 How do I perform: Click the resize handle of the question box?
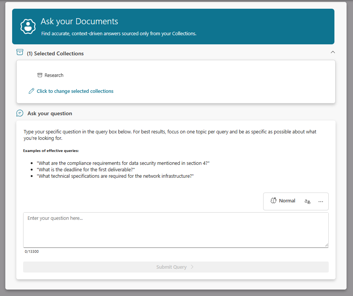(326, 245)
